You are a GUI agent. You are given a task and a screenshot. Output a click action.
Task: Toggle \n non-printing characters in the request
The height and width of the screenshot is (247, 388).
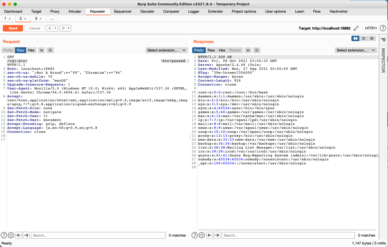(41, 50)
